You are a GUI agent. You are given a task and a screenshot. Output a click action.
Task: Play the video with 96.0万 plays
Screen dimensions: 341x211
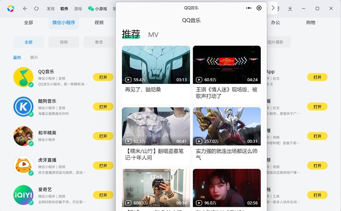click(227, 188)
